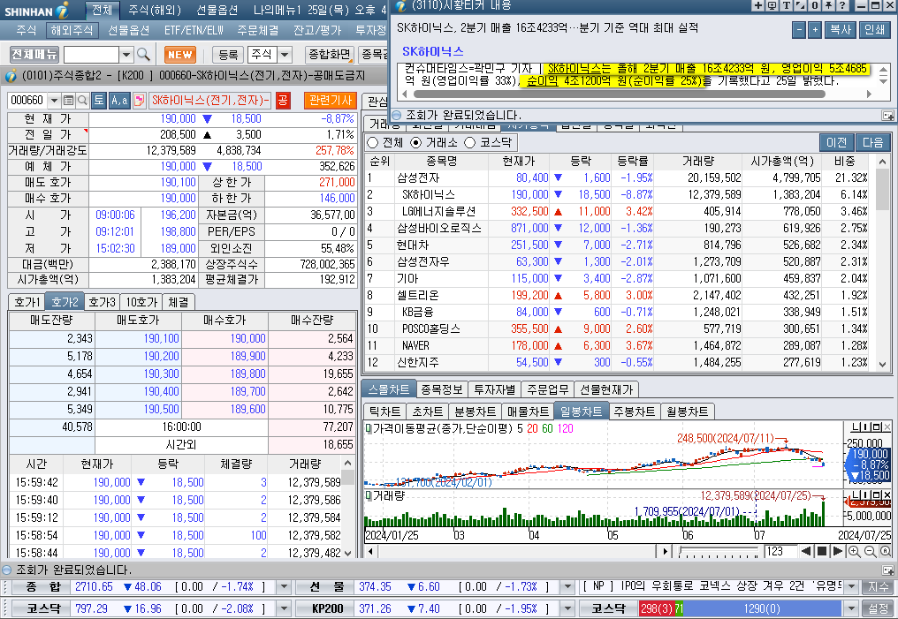Screen dimensions: 898x619
Task: Open the pink memo note icon
Action: [139, 101]
